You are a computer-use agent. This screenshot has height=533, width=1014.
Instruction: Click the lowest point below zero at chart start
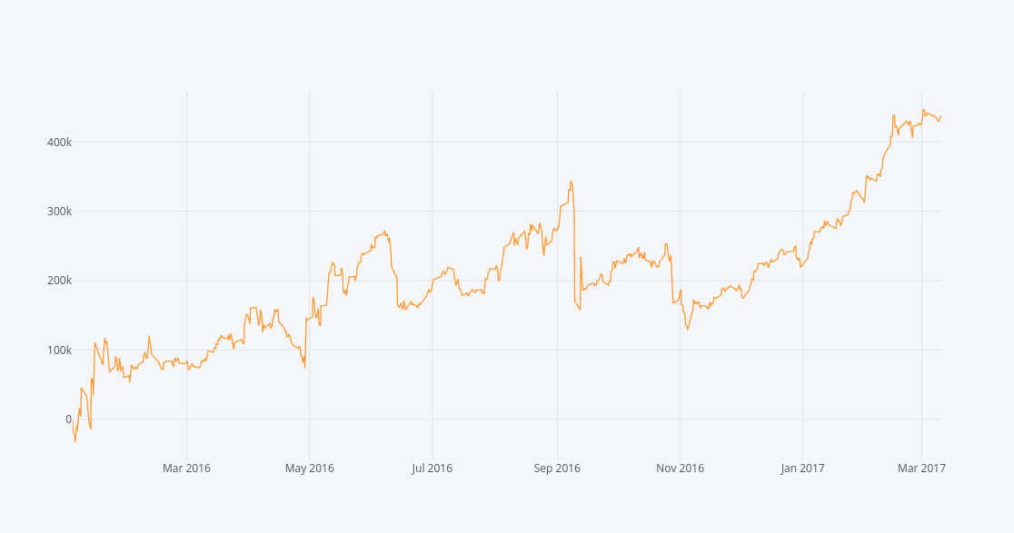(75, 441)
